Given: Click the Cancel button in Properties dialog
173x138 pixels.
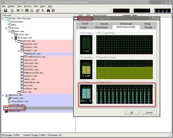Looking at the screenshot, I should pyautogui.click(x=149, y=112).
